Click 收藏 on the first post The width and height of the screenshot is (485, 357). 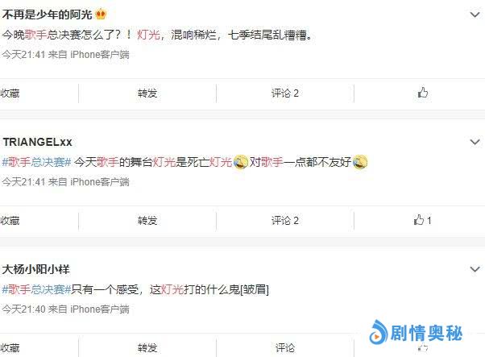point(10,93)
